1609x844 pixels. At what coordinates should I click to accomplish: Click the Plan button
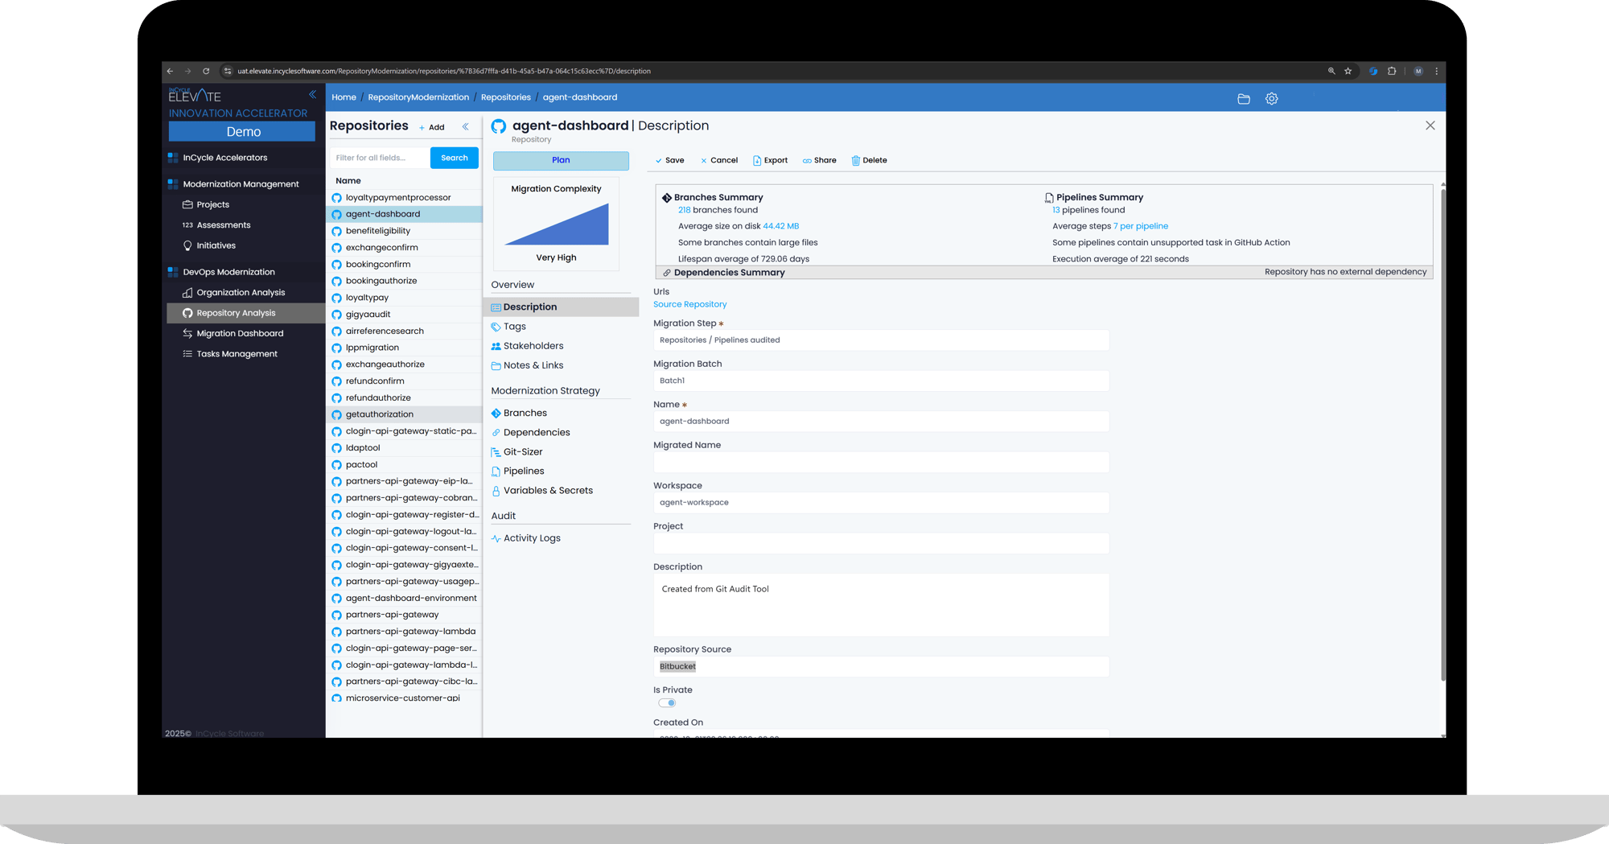[561, 160]
